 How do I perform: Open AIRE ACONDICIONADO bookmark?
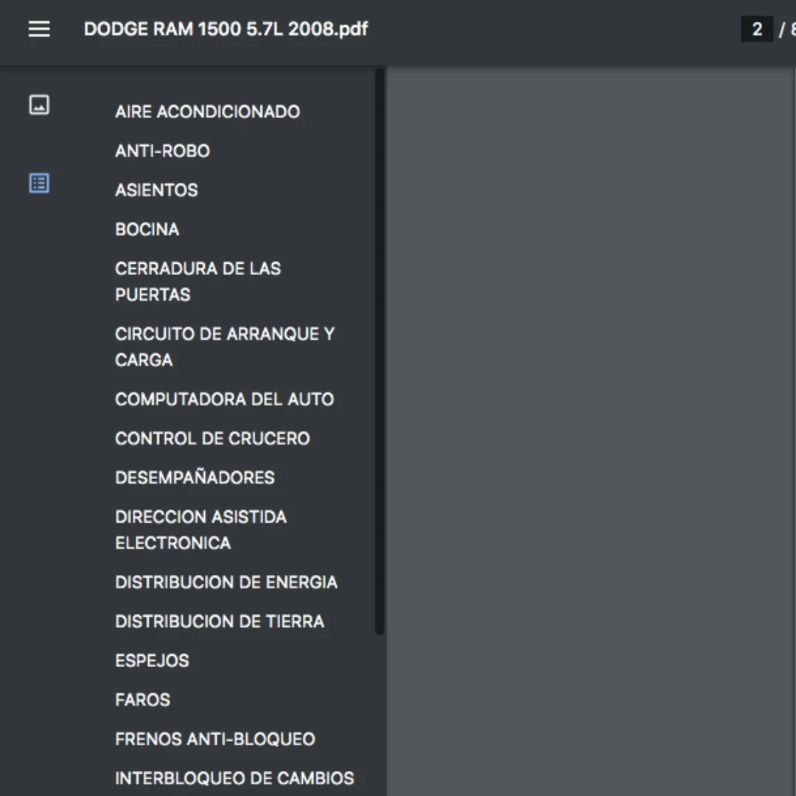tap(207, 112)
